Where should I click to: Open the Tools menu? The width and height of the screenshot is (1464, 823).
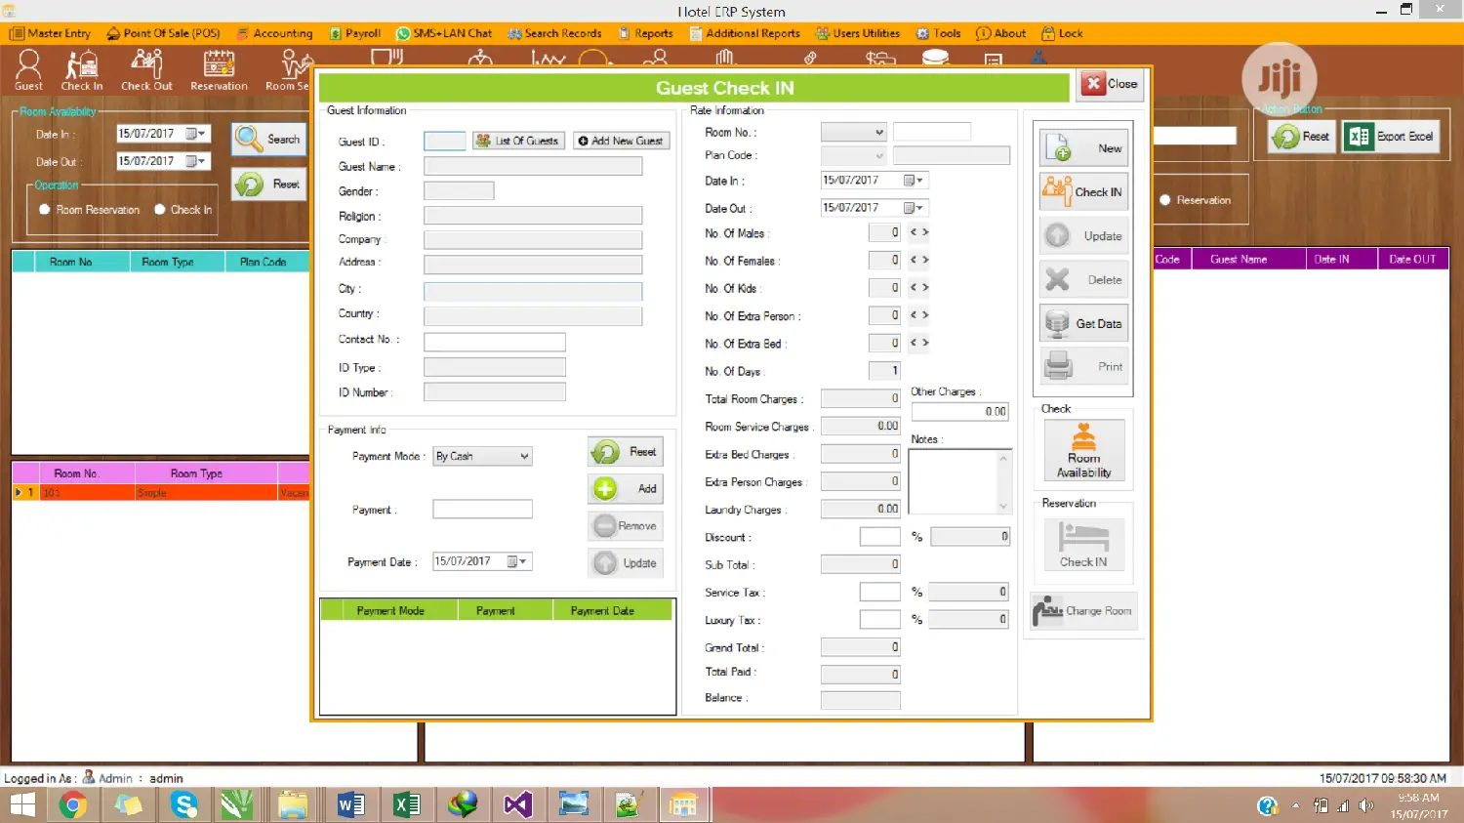point(938,33)
